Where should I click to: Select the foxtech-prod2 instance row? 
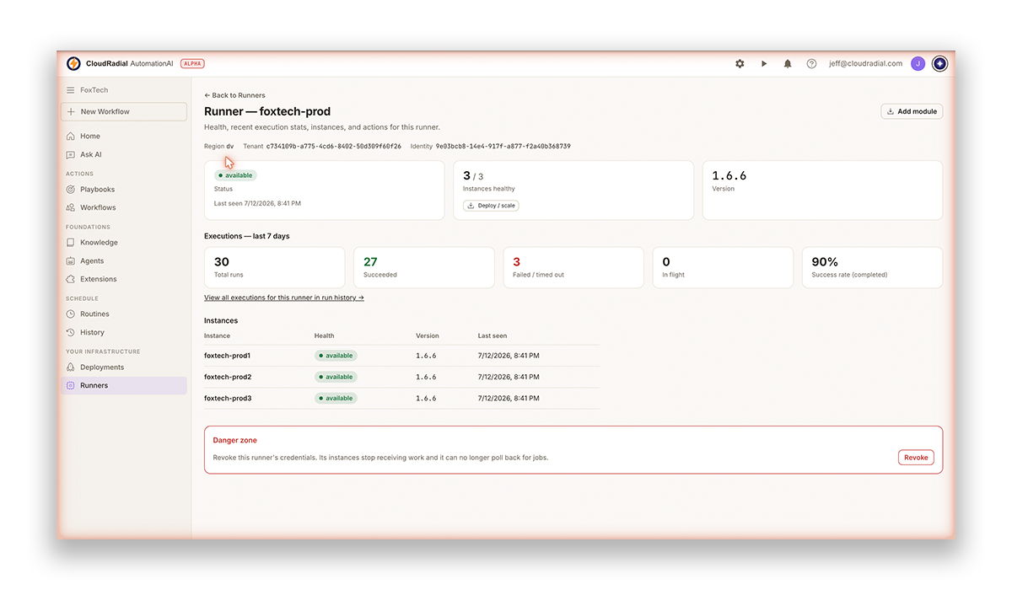[x=401, y=377]
